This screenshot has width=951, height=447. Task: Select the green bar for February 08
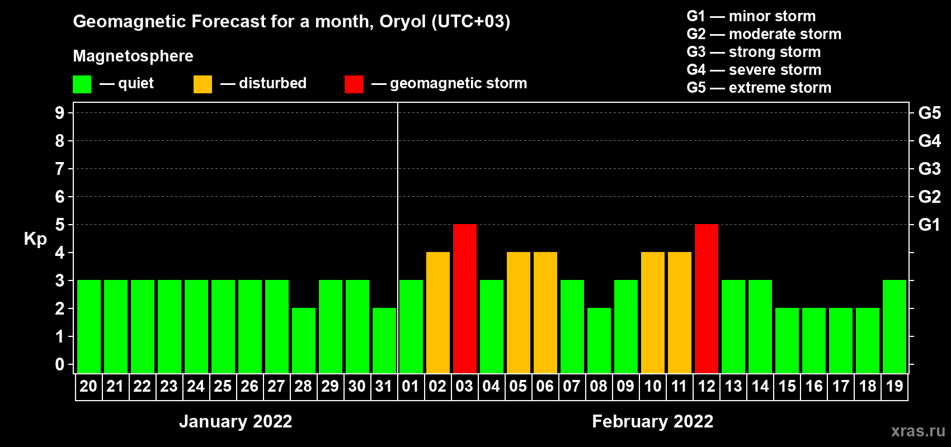pyautogui.click(x=599, y=340)
